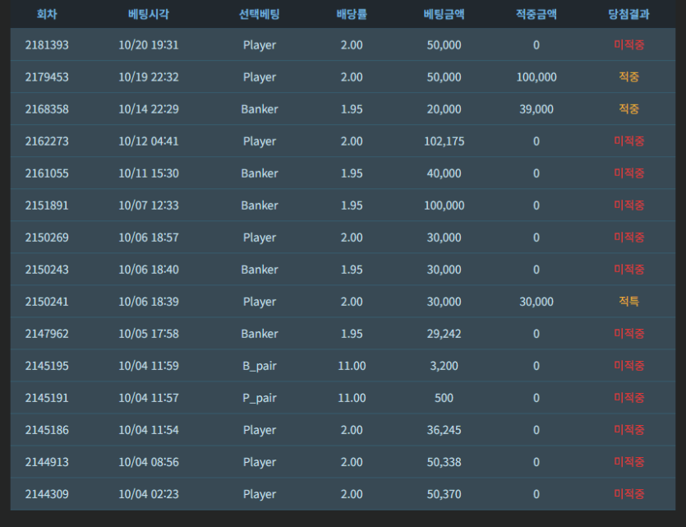The image size is (686, 527).
Task: Click the 회차 column header
Action: pyautogui.click(x=46, y=14)
